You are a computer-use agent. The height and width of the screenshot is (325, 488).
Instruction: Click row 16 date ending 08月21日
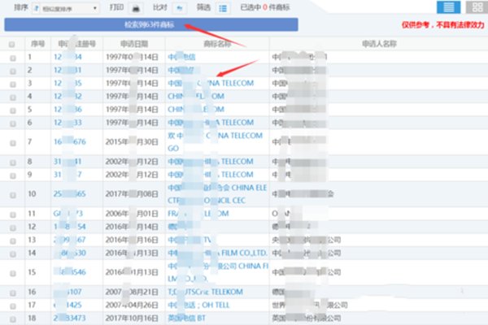coord(132,292)
